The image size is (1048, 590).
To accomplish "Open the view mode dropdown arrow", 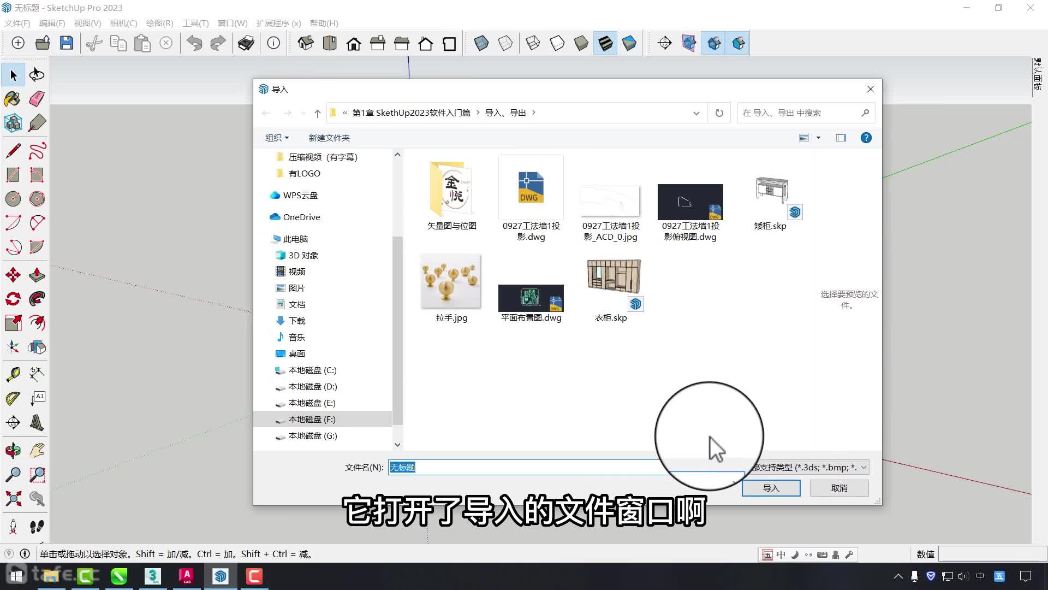I will click(818, 138).
